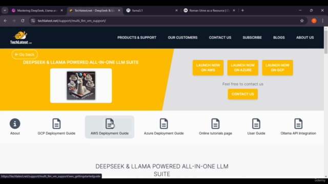Viewport: 328px width, 184px height.
Task: Switch to the Mastering DeepSeek tab
Action: click(37, 10)
